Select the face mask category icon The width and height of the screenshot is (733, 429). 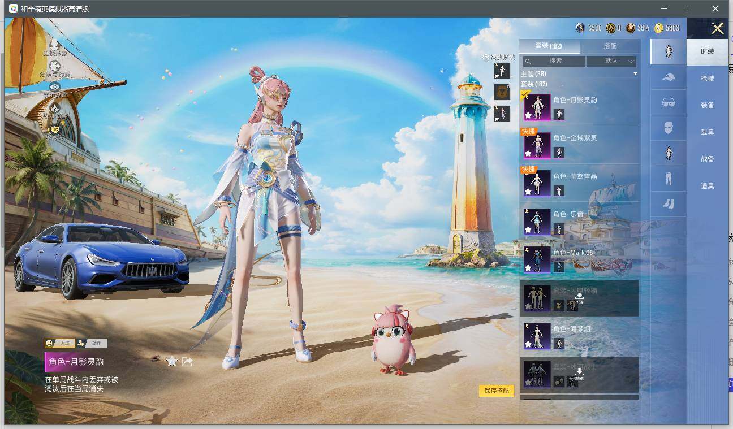click(668, 128)
